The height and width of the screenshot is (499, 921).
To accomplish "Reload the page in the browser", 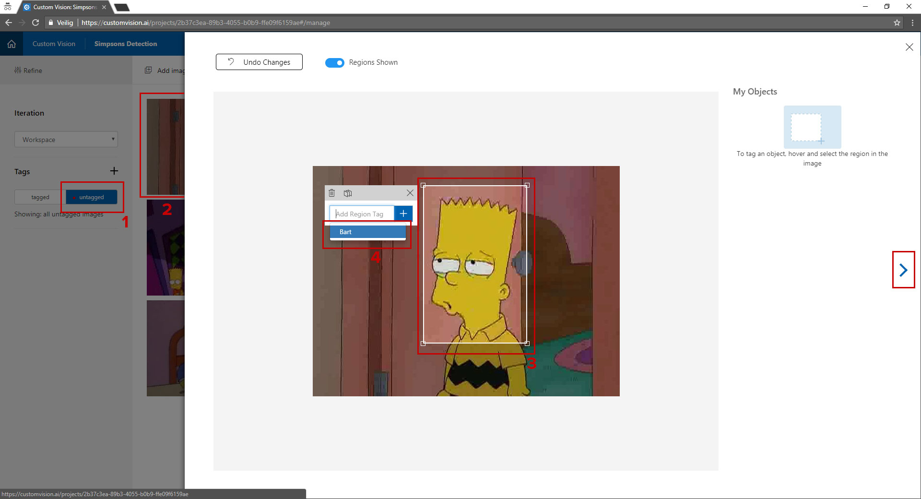I will click(35, 23).
